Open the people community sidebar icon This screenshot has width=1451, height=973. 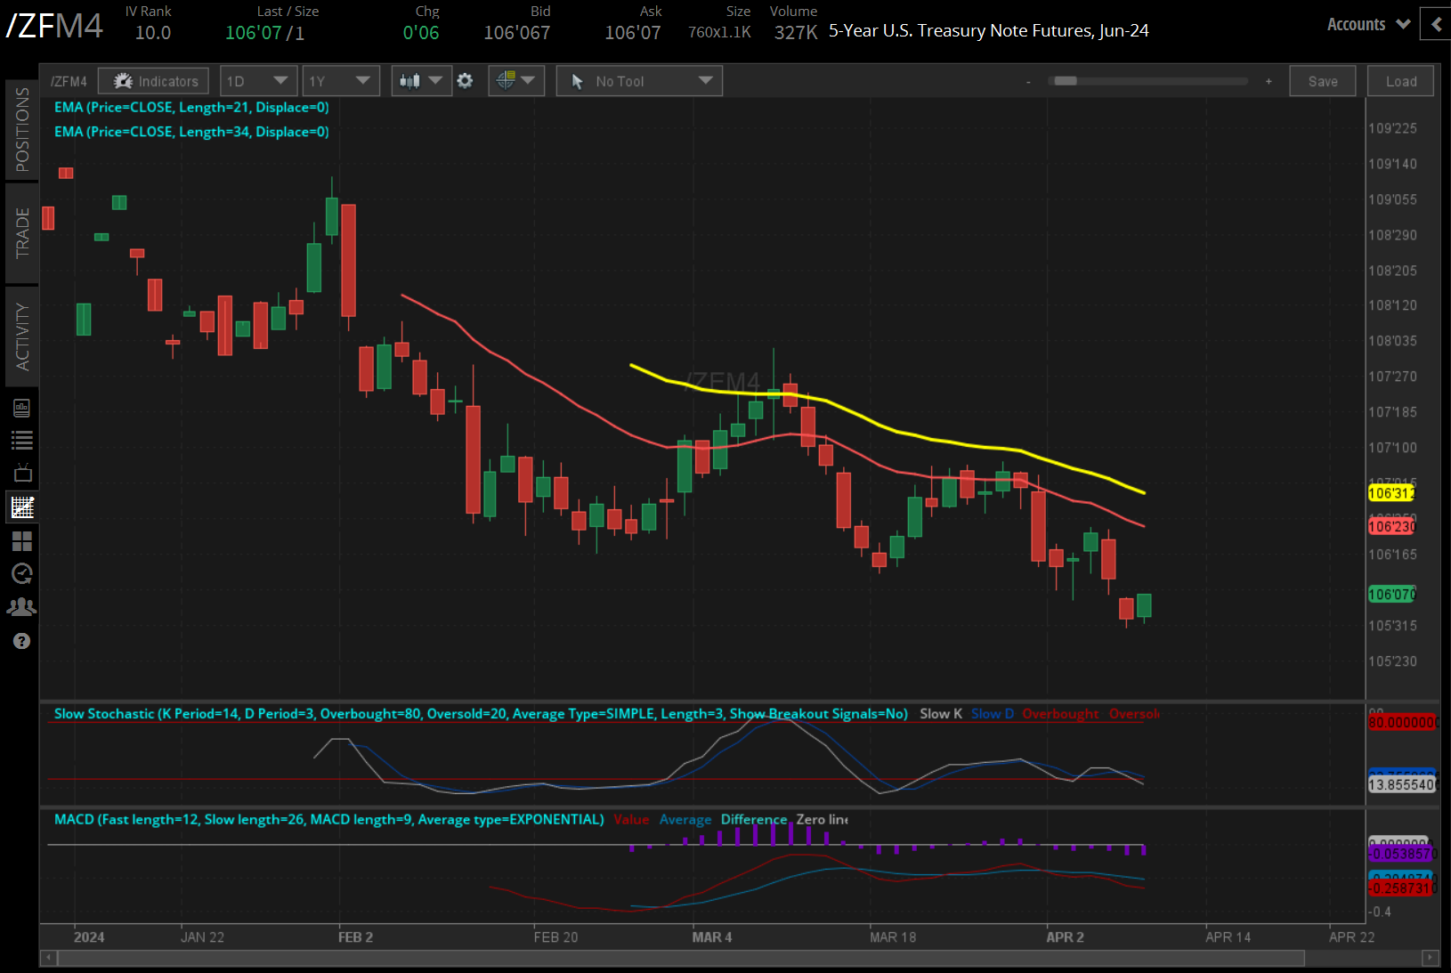[22, 607]
